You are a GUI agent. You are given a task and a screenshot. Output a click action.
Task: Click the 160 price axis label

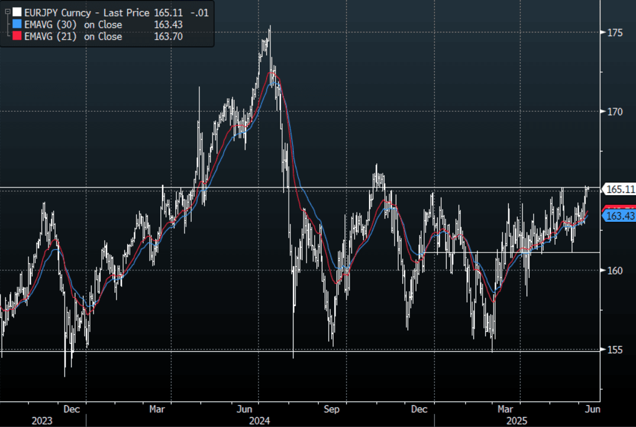614,271
